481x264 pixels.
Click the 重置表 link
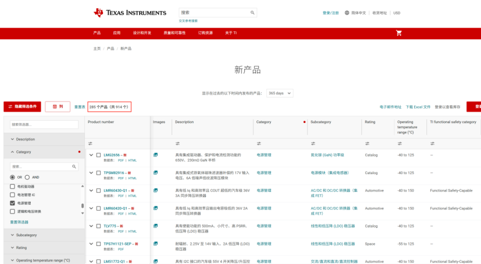click(x=80, y=107)
